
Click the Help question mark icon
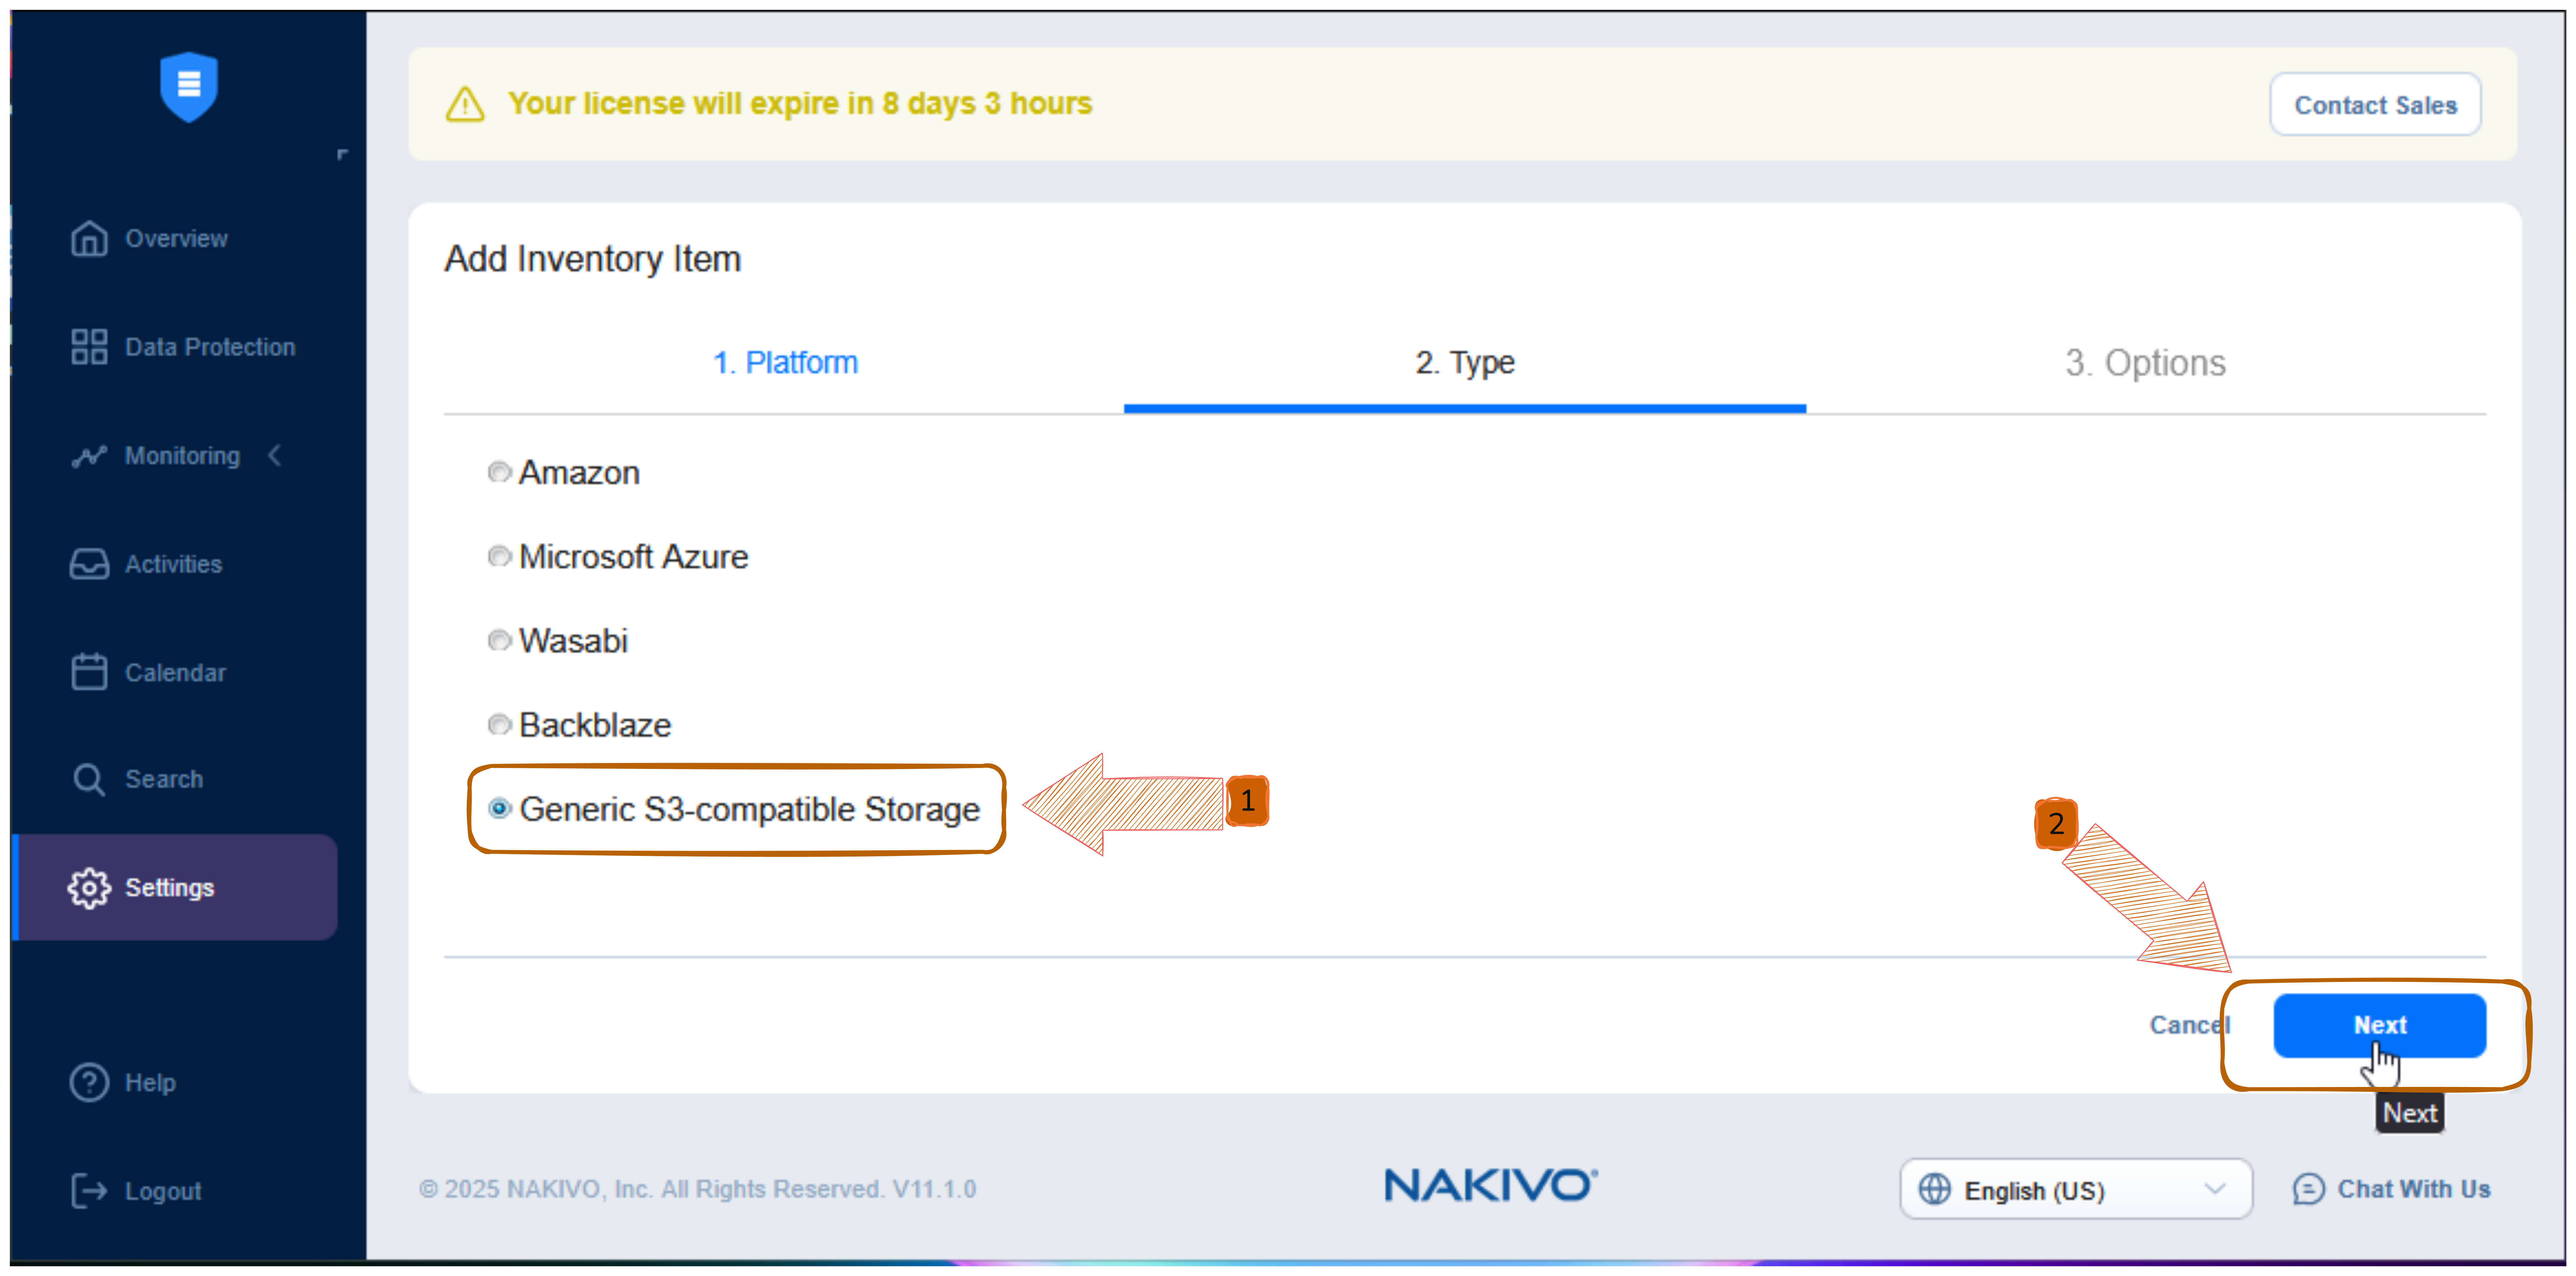point(89,1082)
